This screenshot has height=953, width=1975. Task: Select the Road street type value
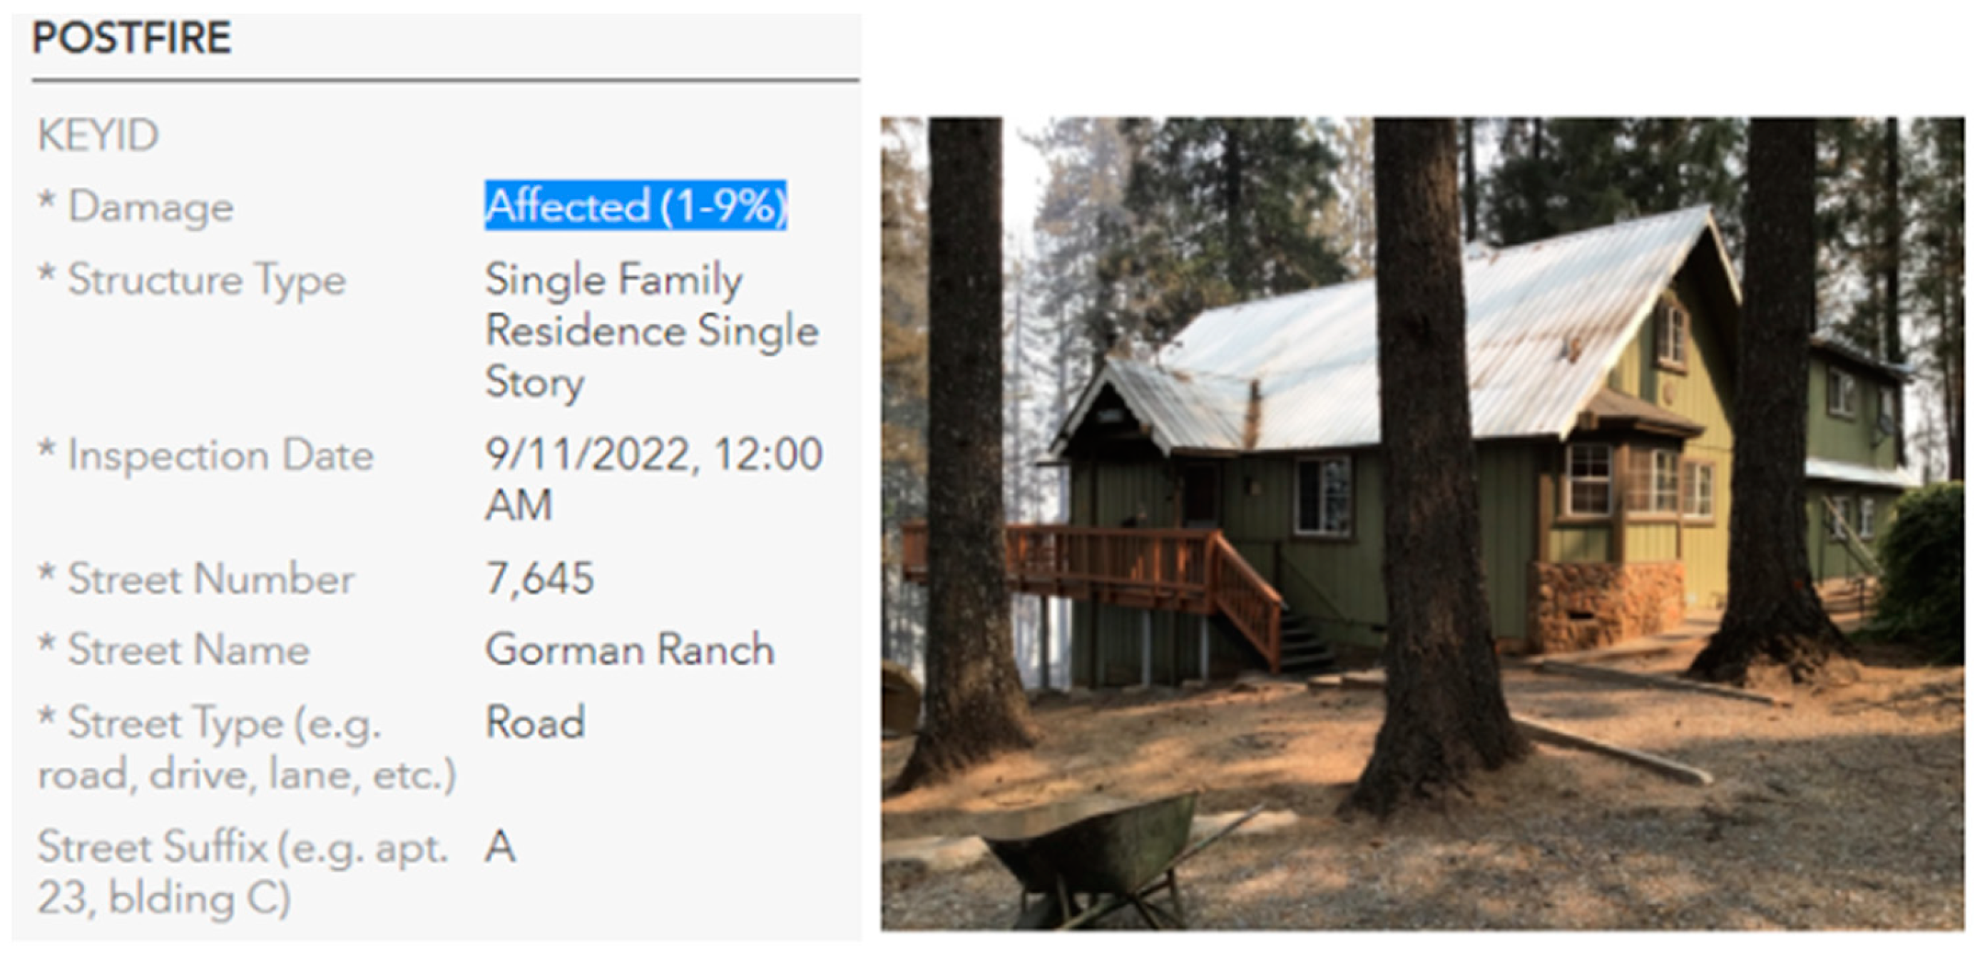tap(535, 722)
